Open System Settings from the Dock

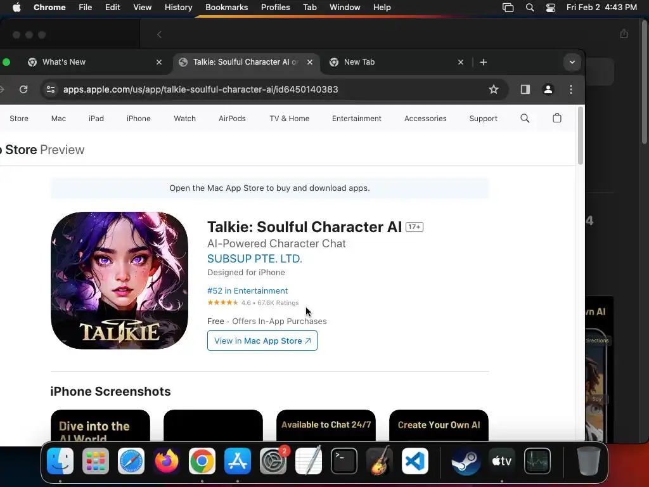(273, 461)
